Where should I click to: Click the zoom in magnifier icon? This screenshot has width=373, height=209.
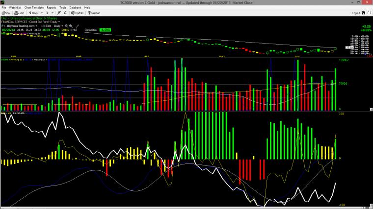coord(66,26)
